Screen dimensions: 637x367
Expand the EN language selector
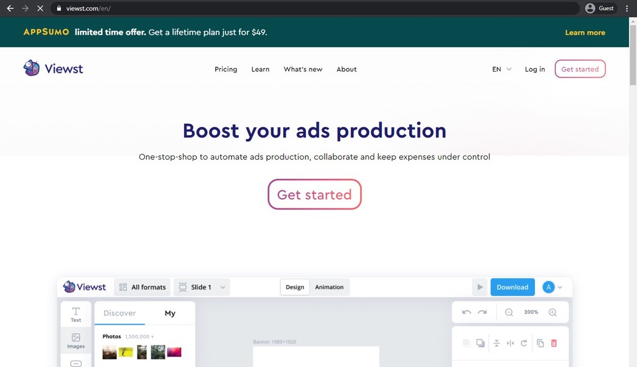[500, 69]
